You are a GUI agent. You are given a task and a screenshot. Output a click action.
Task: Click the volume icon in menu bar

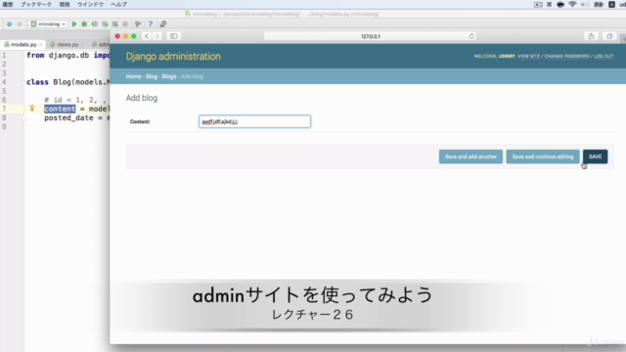tap(585, 4)
